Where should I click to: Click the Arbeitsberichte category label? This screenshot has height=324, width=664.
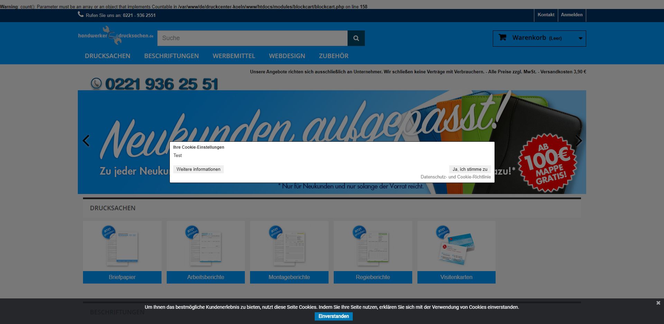tap(206, 277)
